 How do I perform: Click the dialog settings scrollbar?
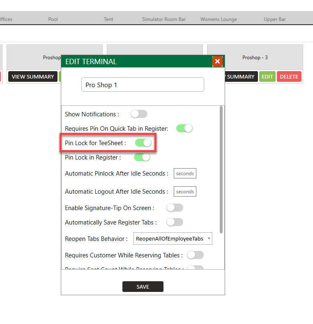[x=221, y=170]
